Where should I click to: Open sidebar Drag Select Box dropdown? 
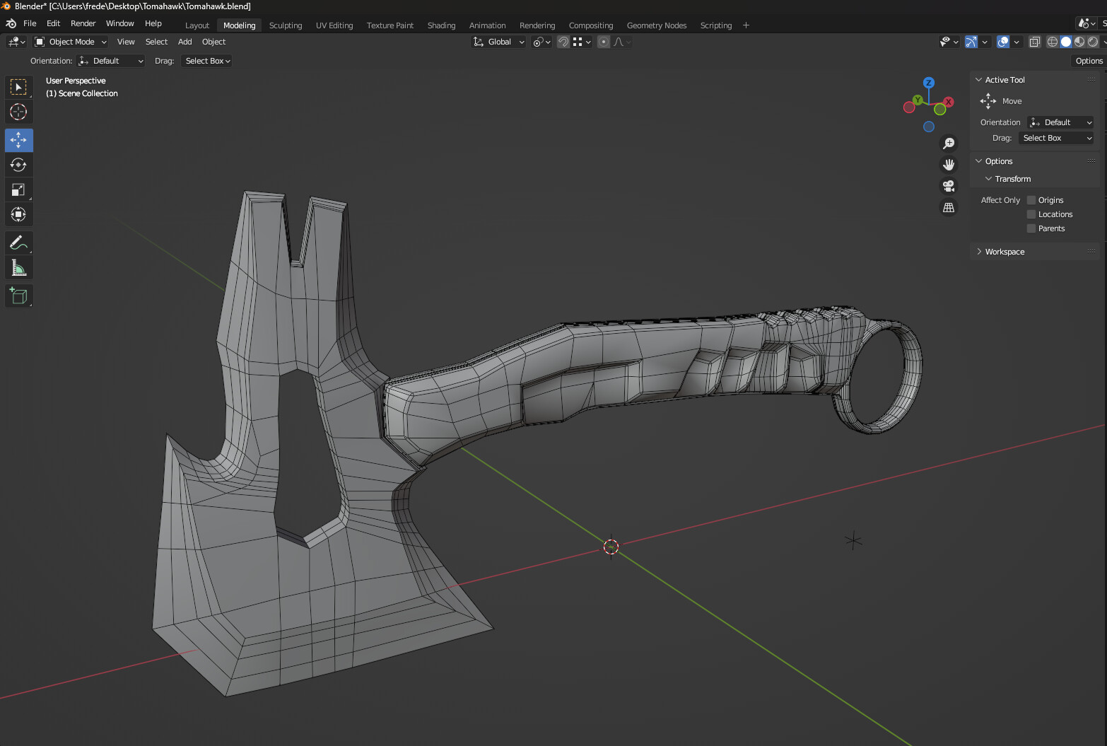coord(1055,138)
